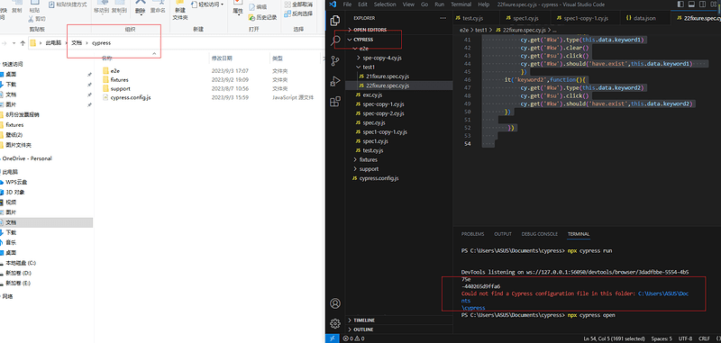Open the Manage gear icon

point(335,323)
